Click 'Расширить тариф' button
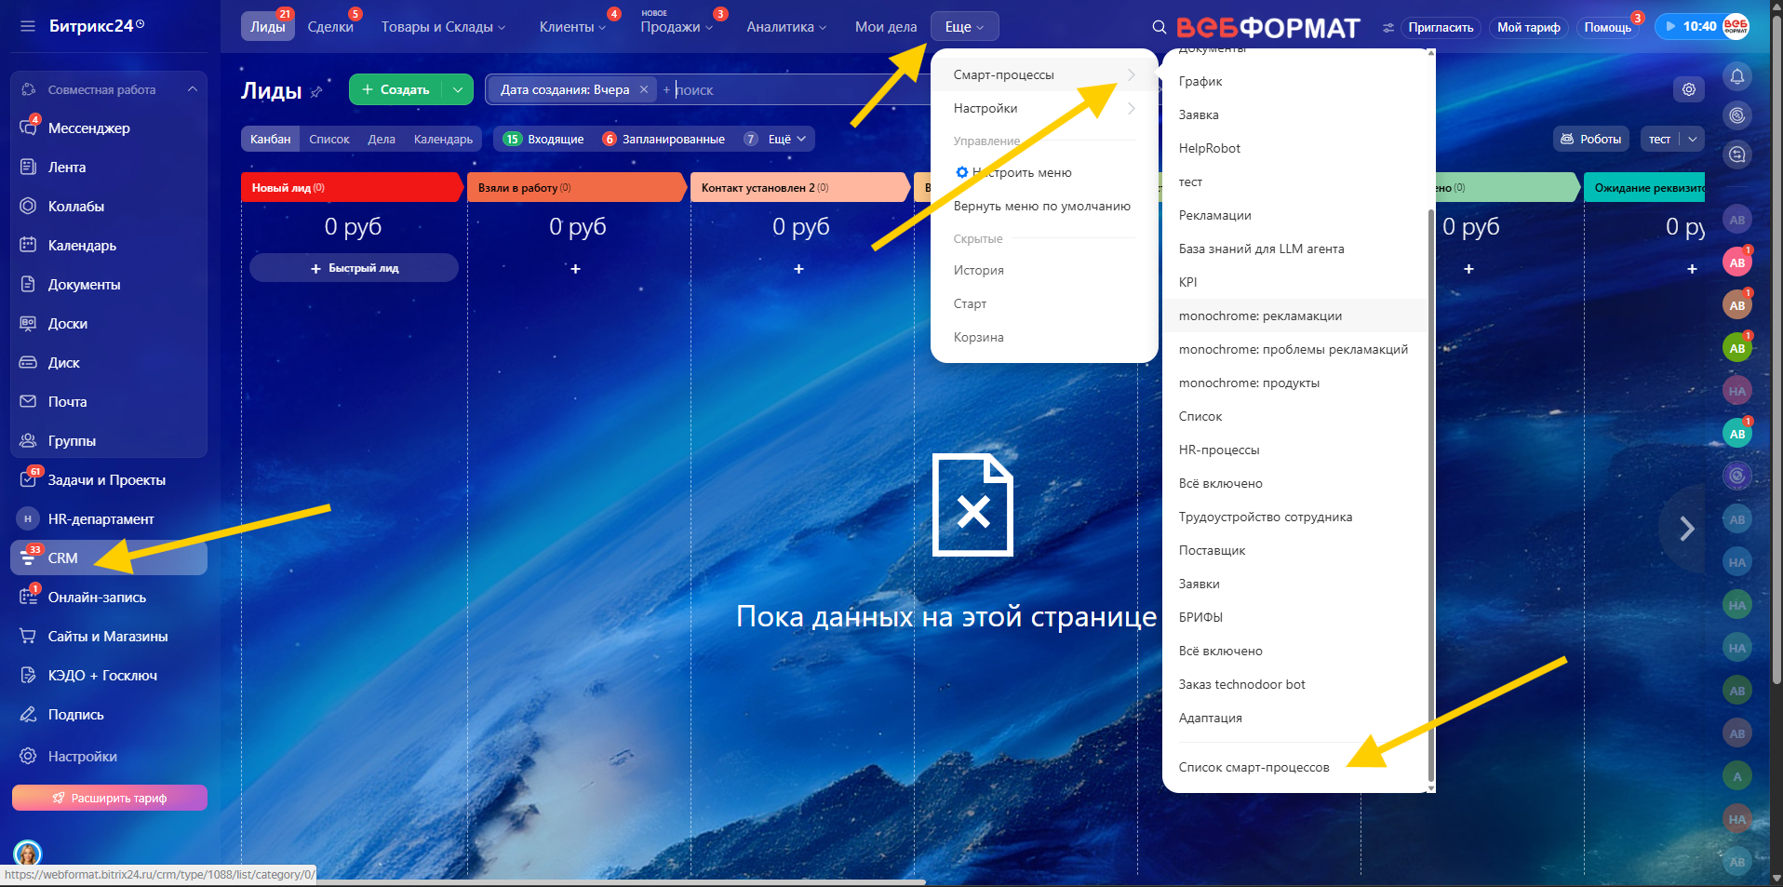Image resolution: width=1783 pixels, height=887 pixels. pyautogui.click(x=110, y=798)
